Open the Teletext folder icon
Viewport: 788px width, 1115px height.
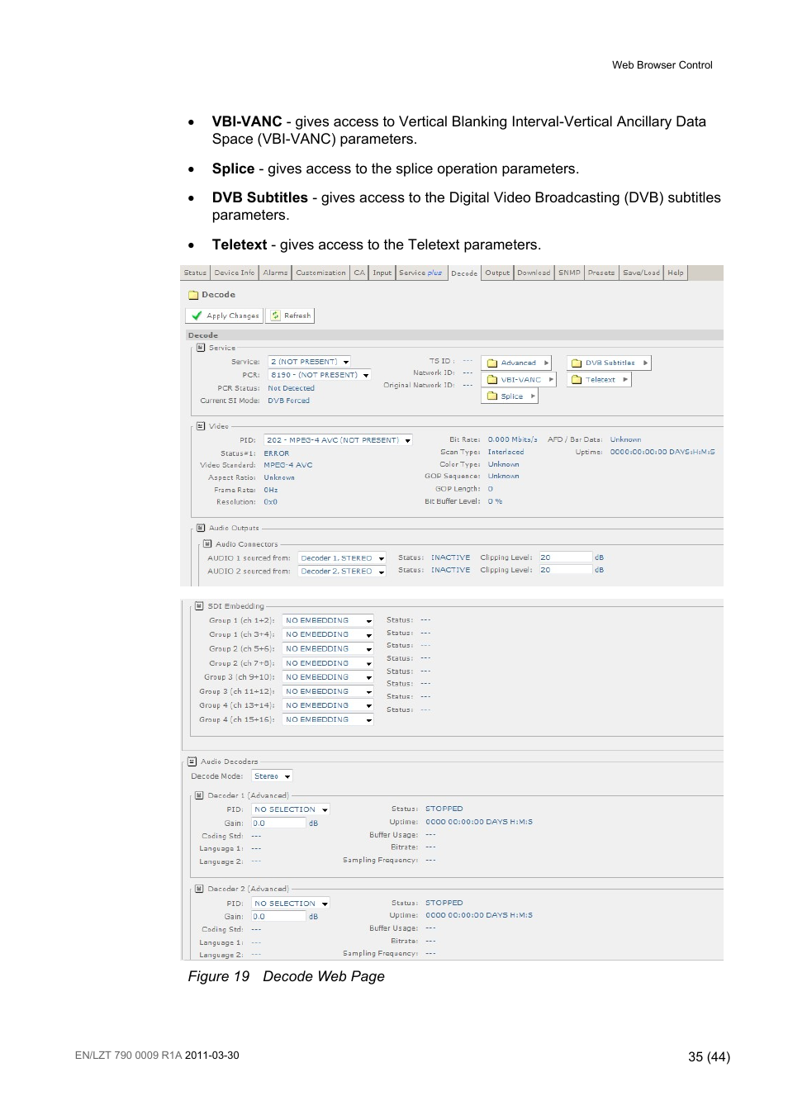click(577, 380)
